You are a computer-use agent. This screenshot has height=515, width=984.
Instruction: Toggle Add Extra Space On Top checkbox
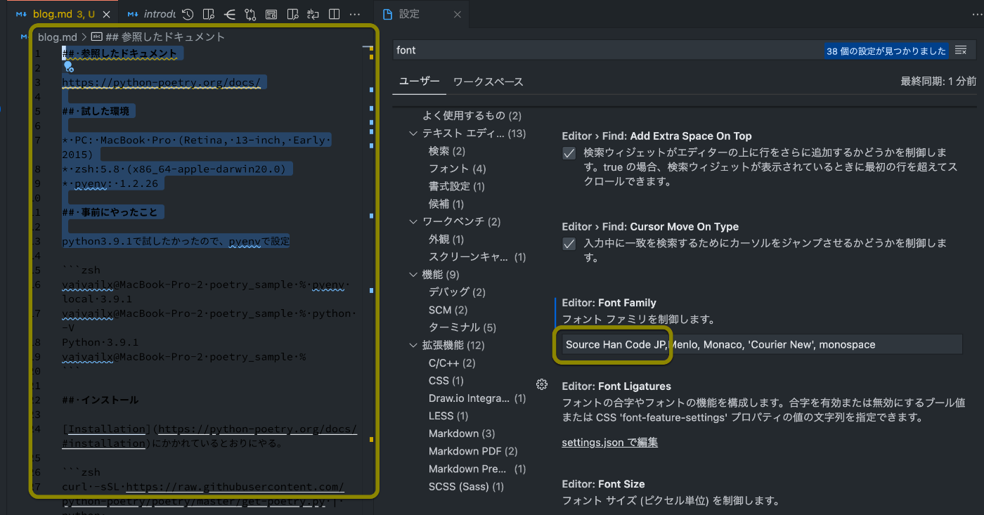tap(569, 153)
